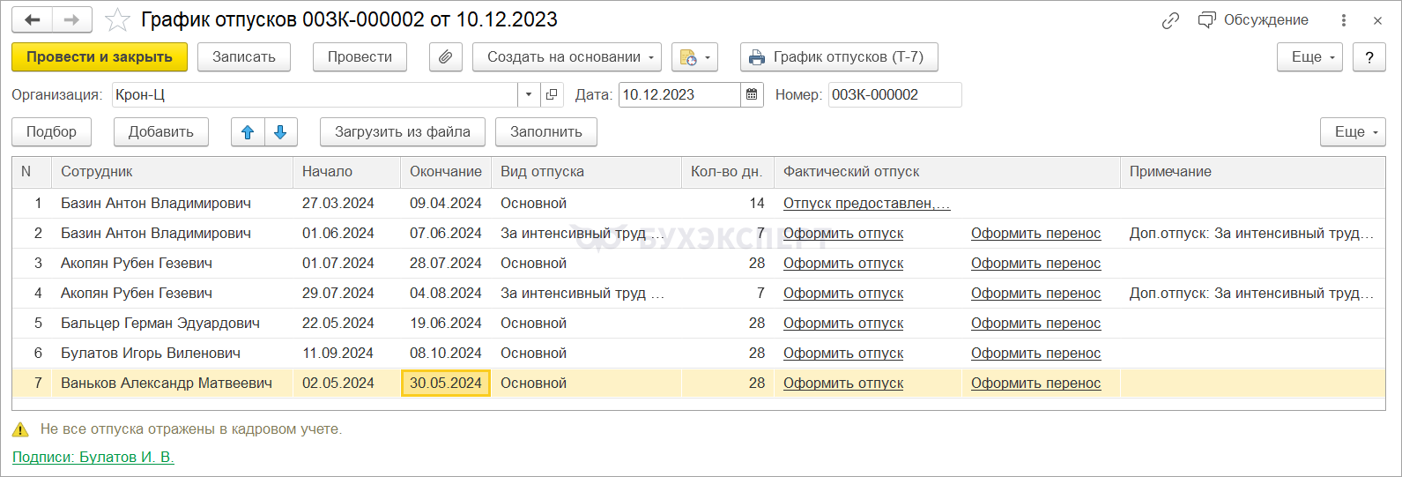Open the top Еще menu
This screenshot has height=477, width=1402.
tap(1309, 57)
